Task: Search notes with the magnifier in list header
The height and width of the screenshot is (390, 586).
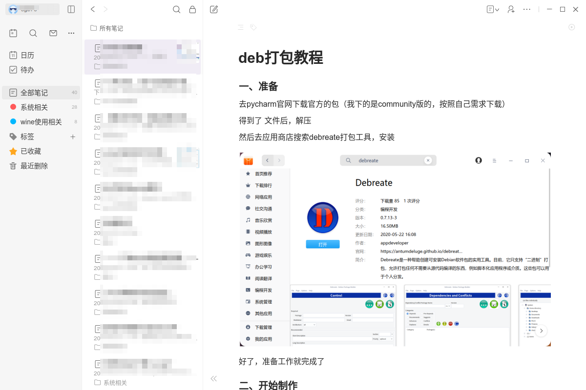Action: (177, 9)
